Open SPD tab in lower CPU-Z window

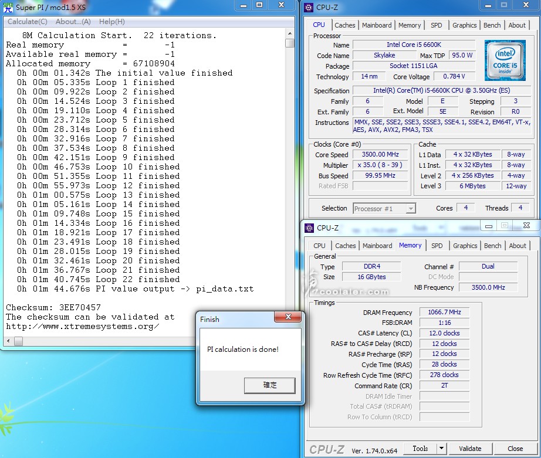coord(437,246)
